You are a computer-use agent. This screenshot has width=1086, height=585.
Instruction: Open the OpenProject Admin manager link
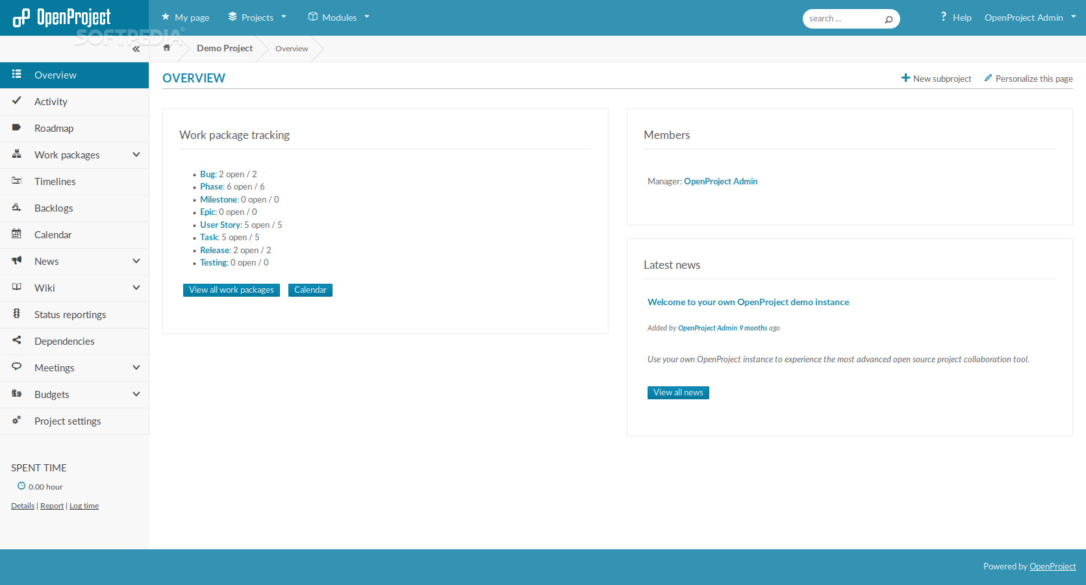720,181
